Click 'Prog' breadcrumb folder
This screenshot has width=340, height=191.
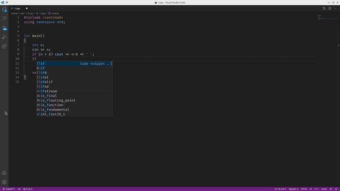tap(30, 13)
